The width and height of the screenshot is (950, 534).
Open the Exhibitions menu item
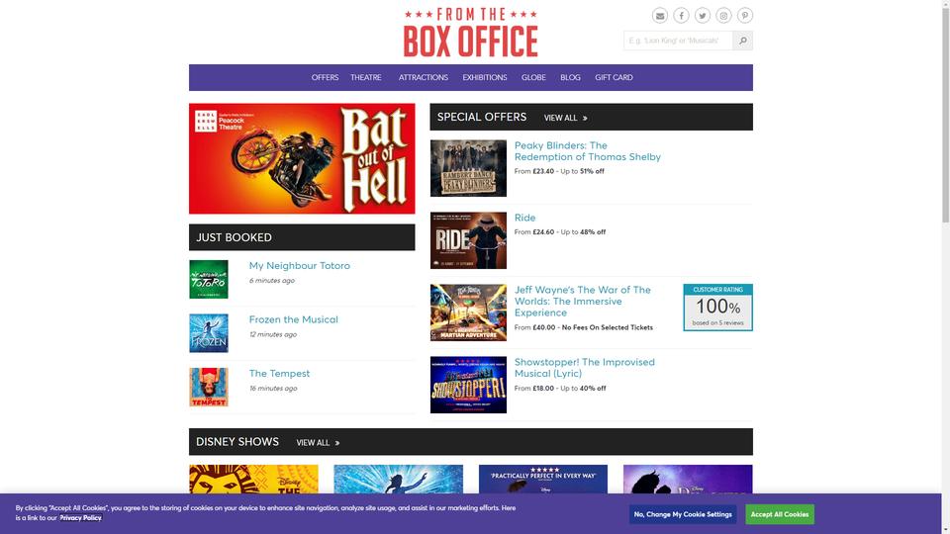click(x=485, y=77)
